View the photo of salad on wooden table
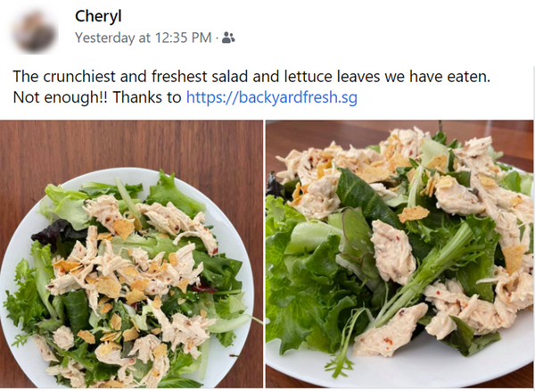Image resolution: width=535 pixels, height=391 pixels. pos(130,255)
